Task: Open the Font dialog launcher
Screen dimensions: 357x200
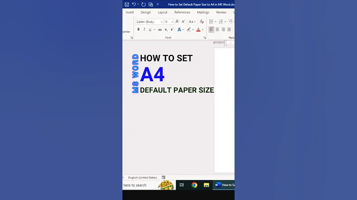Action: 205,38
